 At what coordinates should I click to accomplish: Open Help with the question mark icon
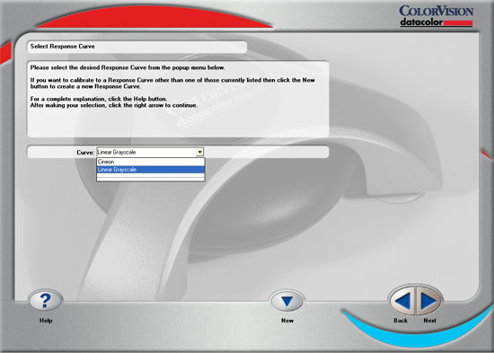click(46, 300)
